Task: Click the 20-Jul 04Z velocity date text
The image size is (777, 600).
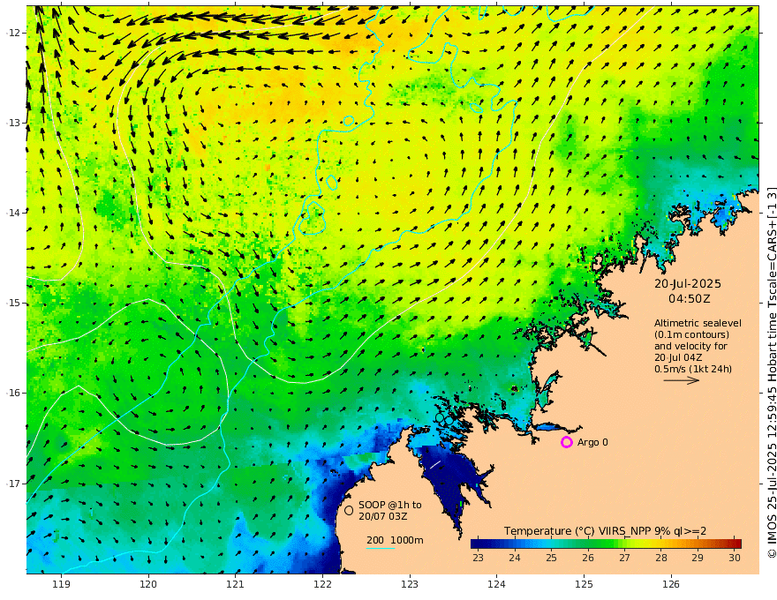Action: (x=678, y=357)
